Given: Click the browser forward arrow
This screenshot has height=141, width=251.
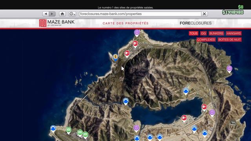Looking at the screenshot, I should (x=52, y=14).
